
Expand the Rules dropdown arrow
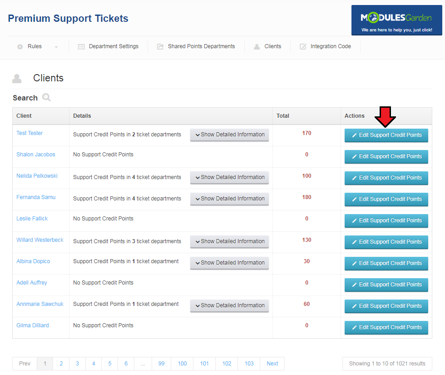(x=56, y=47)
